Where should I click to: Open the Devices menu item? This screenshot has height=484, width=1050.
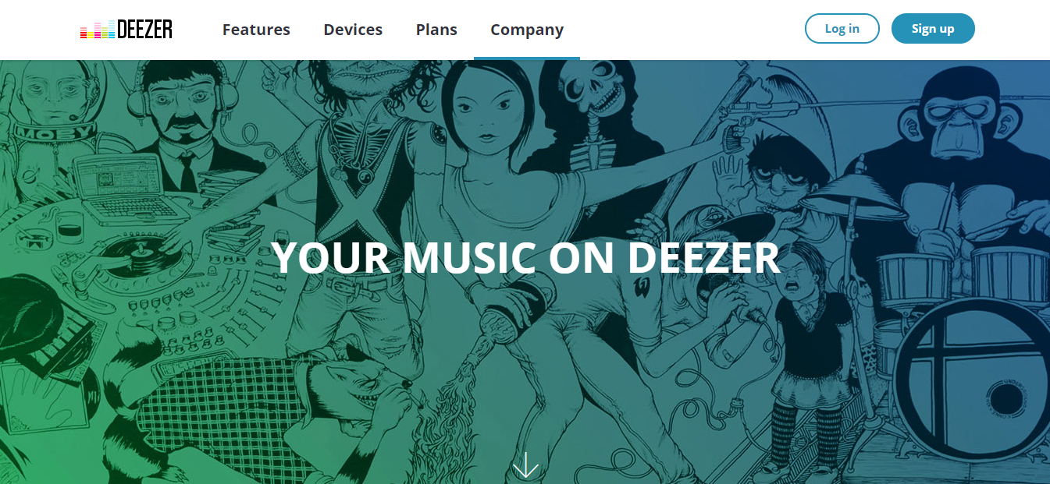coord(353,30)
